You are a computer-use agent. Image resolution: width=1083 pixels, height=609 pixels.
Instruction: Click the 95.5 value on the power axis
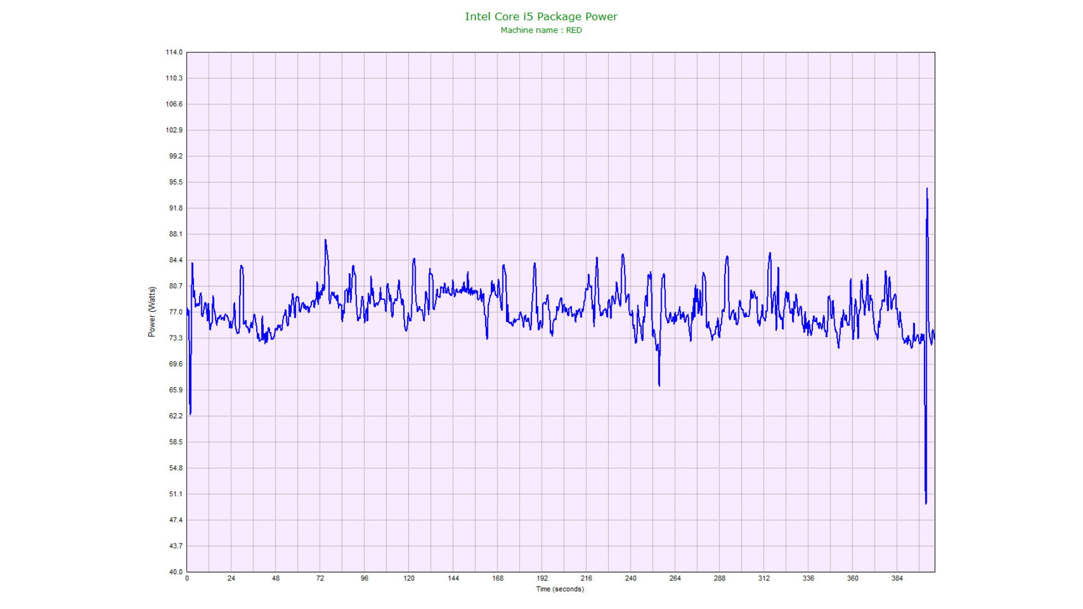(176, 182)
